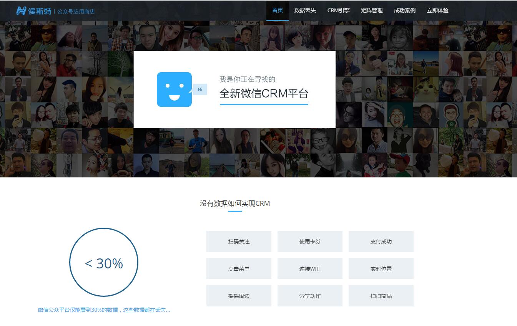Select the 使用卡券 tile
Viewport: 517px width, 326px height.
coord(310,242)
